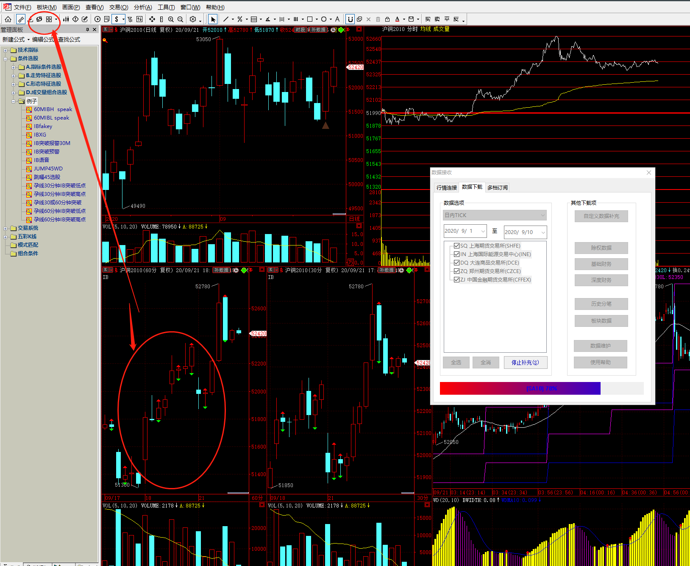Click the 停止补充(S) button
Viewport: 690px width, 566px height.
pos(526,362)
